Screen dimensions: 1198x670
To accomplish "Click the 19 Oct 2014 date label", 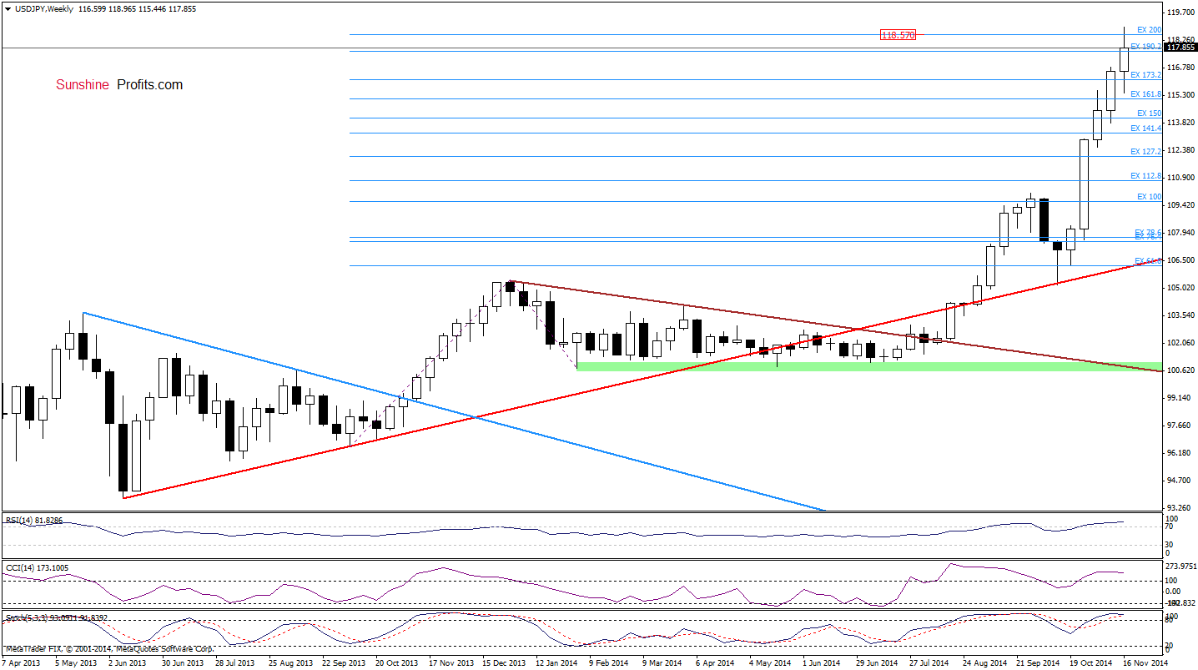I will coord(1090,664).
